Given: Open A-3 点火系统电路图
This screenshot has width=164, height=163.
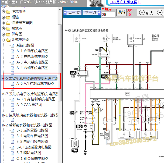Looking at the screenshot, I should pyautogui.click(x=32, y=62).
